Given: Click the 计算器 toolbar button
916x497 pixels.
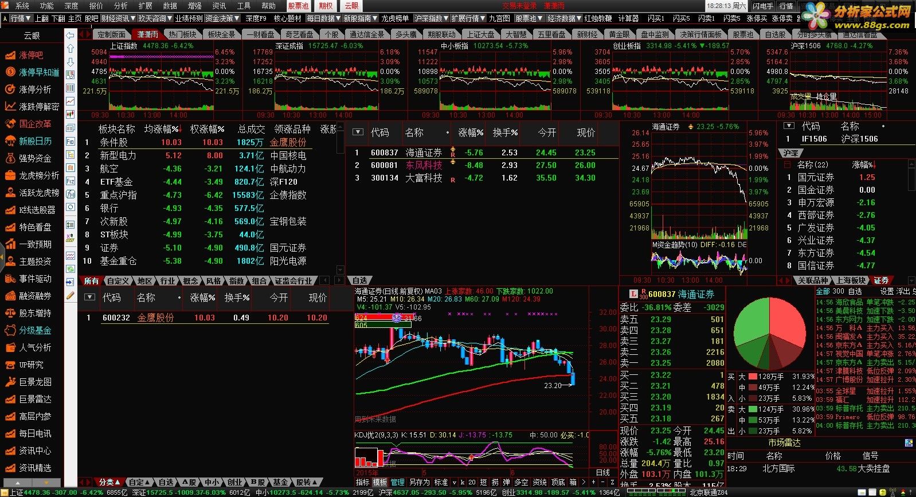Looking at the screenshot, I should [628, 18].
